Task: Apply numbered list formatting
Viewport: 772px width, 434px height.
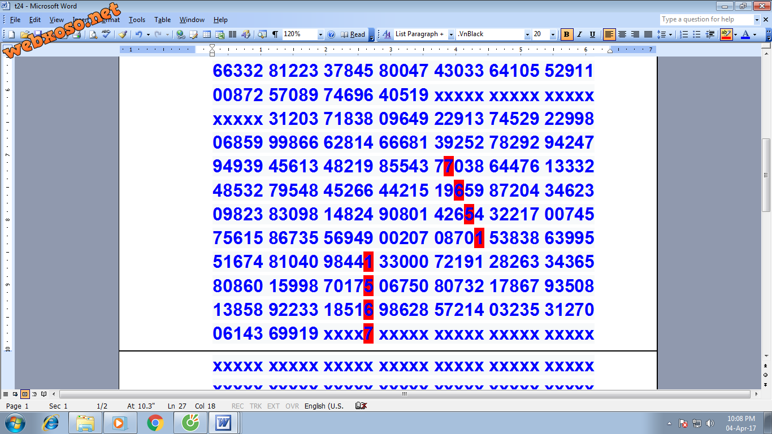Action: pyautogui.click(x=684, y=34)
